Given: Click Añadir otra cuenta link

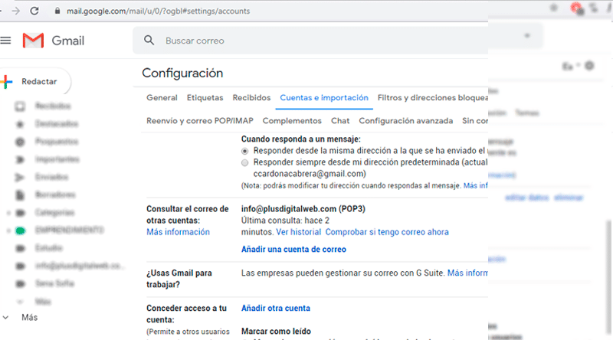Looking at the screenshot, I should coord(276,308).
